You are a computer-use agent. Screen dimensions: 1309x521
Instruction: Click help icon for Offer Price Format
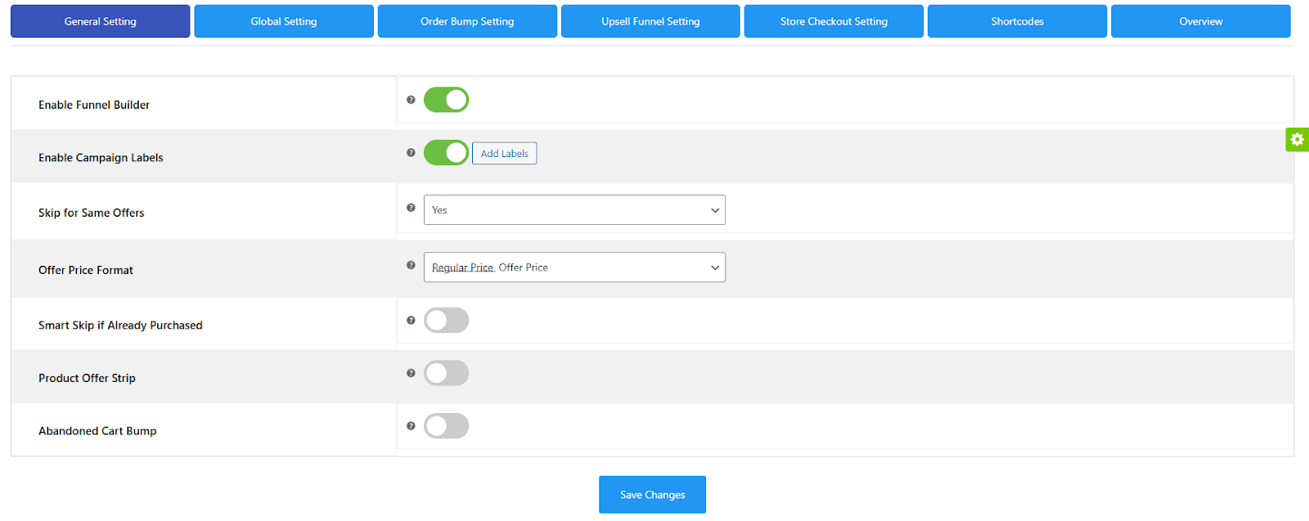point(411,265)
